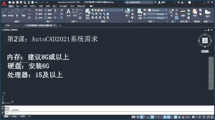Switch to the Output (输出) ribbon tab
Viewport: 215px width, 120px height.
click(x=55, y=6)
